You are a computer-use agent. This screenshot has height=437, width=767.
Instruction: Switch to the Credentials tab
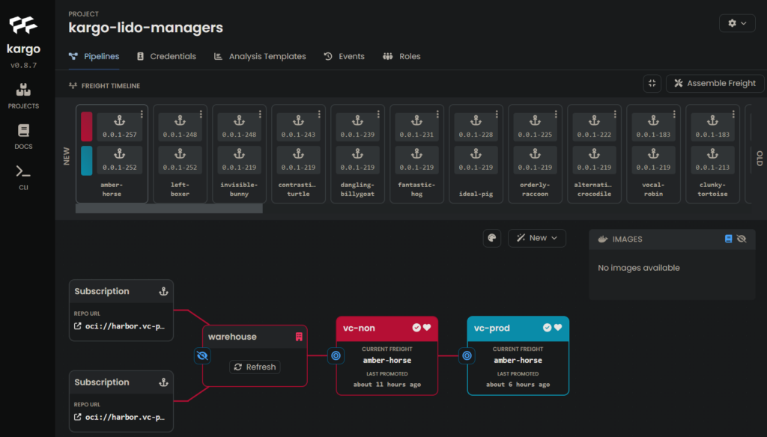pyautogui.click(x=166, y=56)
